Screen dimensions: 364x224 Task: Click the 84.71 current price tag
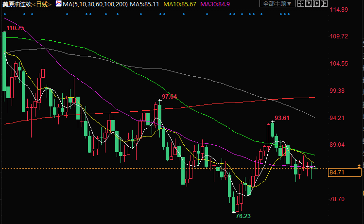tap(337, 172)
